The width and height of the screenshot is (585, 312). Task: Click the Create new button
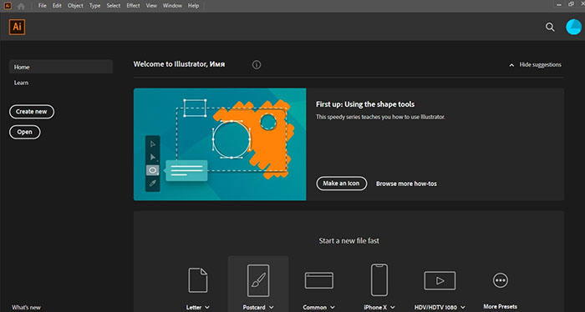pyautogui.click(x=32, y=112)
